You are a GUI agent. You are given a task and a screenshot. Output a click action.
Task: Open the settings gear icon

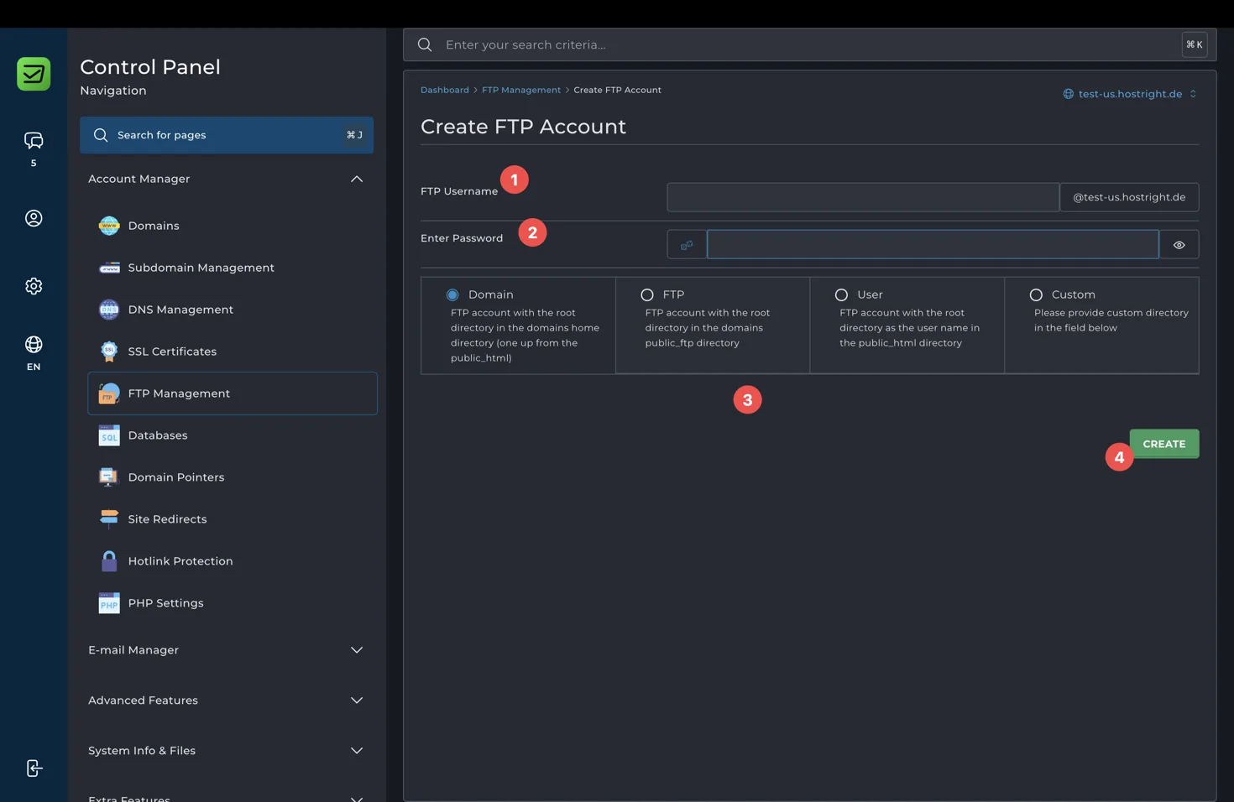pos(34,286)
